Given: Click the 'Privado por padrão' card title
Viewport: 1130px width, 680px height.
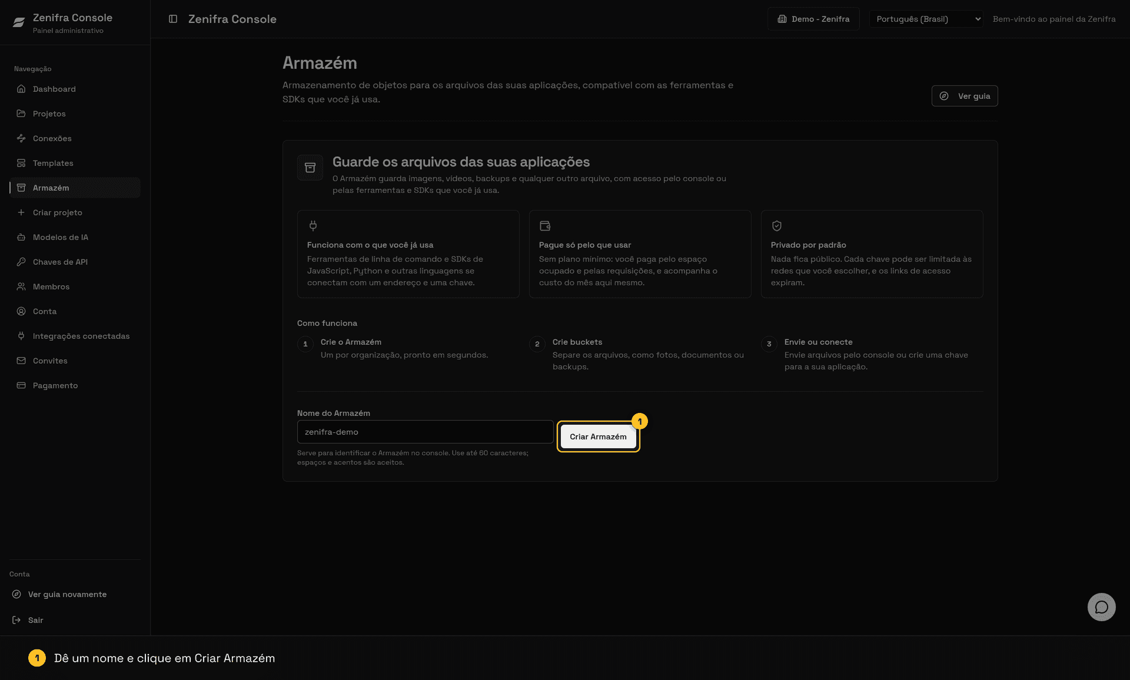Looking at the screenshot, I should [809, 245].
